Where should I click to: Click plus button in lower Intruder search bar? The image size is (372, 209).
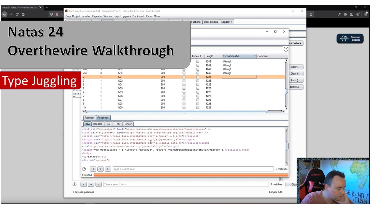coord(91,184)
